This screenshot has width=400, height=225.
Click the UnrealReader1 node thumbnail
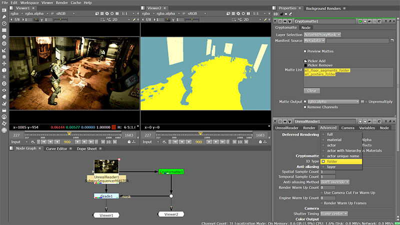106,166
